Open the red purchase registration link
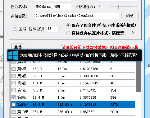The image size is (150, 118). pos(100,47)
